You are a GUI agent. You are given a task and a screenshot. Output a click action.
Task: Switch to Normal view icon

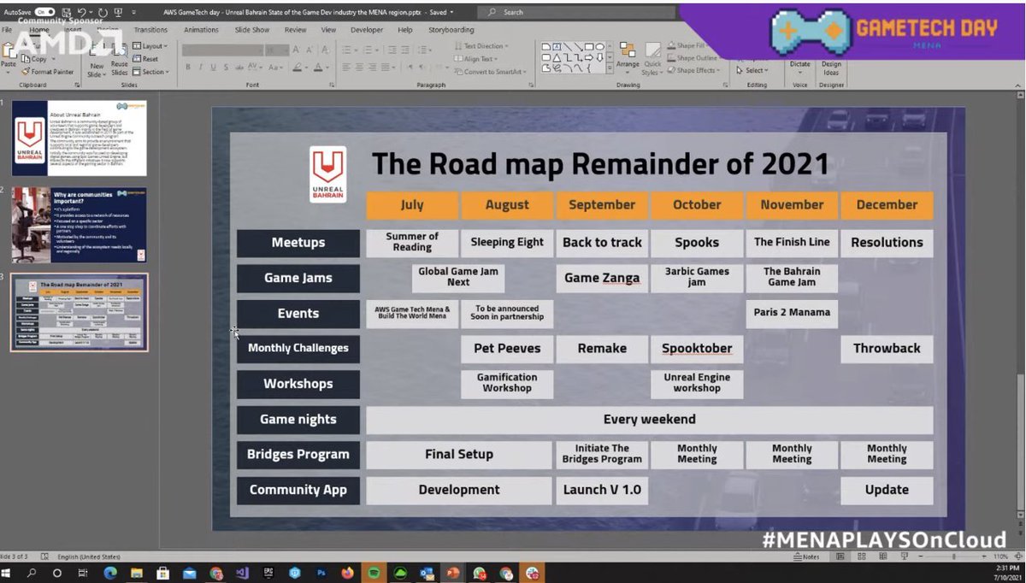tap(842, 556)
